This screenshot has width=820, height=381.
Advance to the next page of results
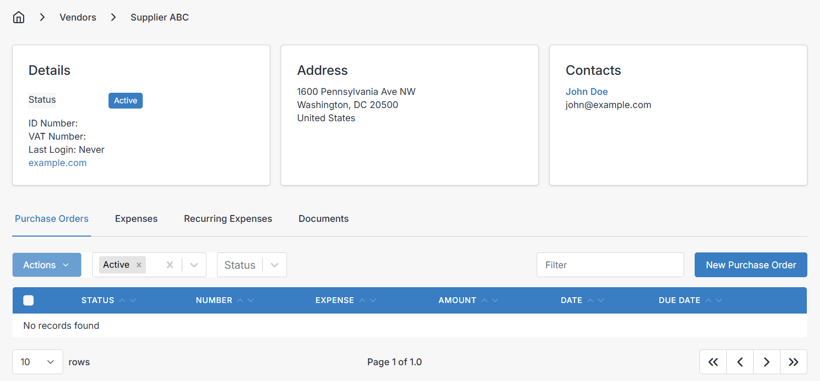coord(766,362)
